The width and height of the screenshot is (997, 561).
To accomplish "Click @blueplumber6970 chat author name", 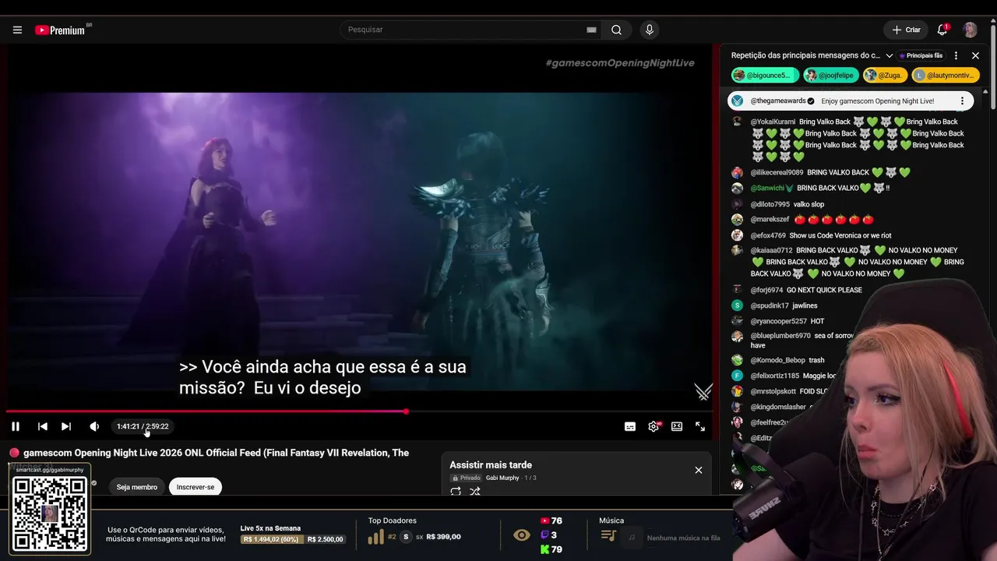I will [x=780, y=336].
